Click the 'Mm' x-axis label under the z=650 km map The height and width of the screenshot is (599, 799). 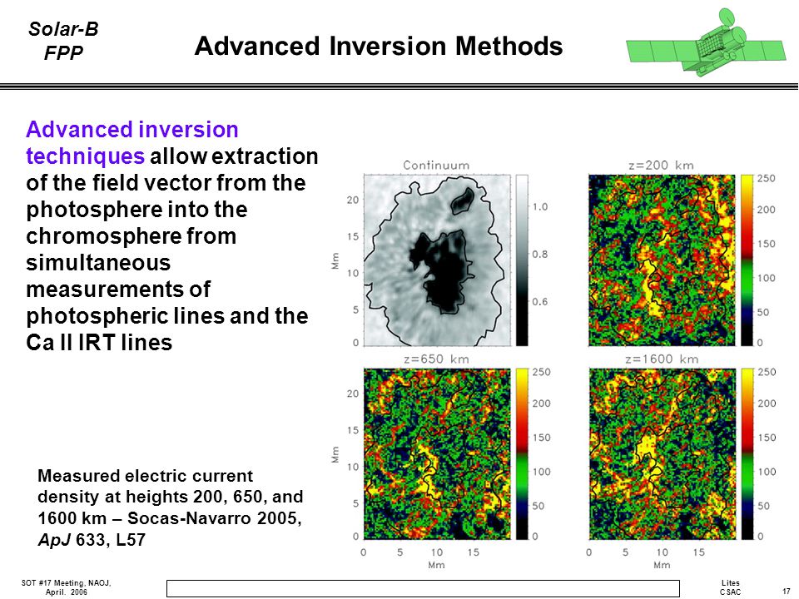click(436, 564)
